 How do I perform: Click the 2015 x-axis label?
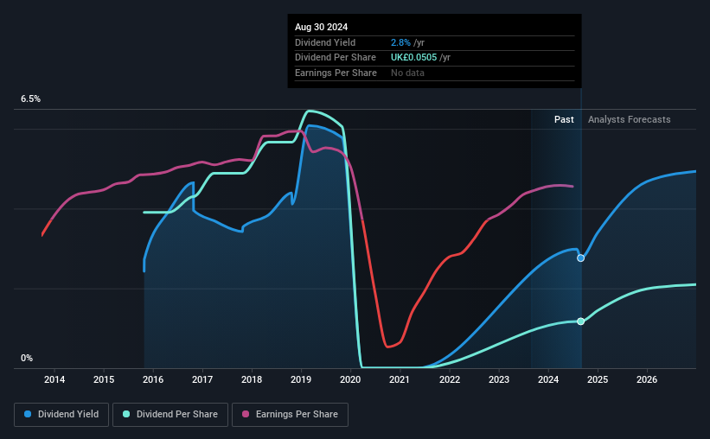click(x=104, y=379)
